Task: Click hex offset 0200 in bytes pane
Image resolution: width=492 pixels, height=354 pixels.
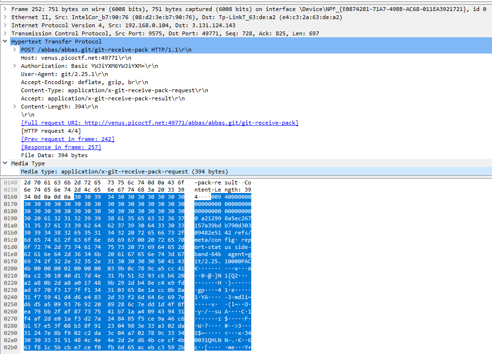Action: [11, 268]
